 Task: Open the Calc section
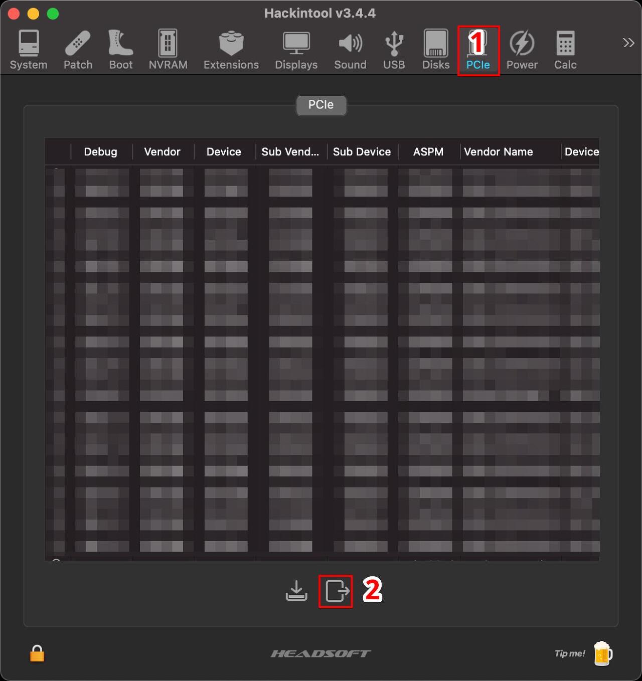565,50
